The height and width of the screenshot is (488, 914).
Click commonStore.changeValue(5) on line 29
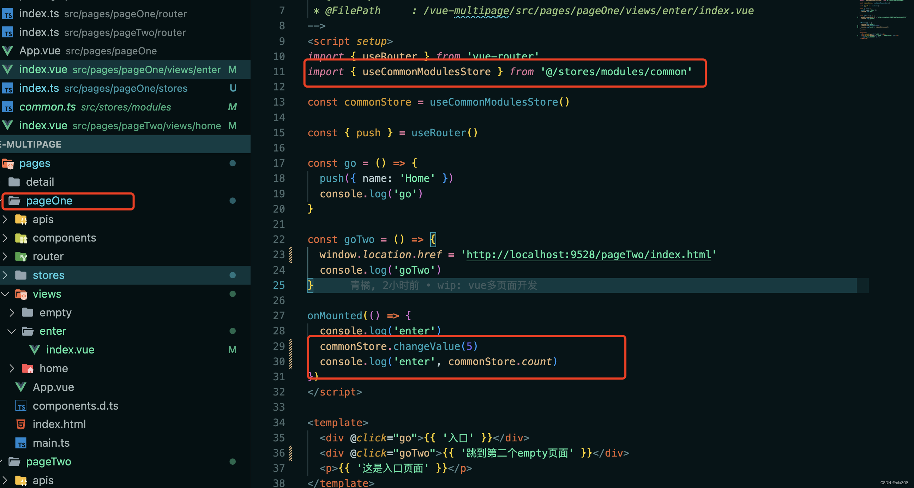tap(399, 346)
